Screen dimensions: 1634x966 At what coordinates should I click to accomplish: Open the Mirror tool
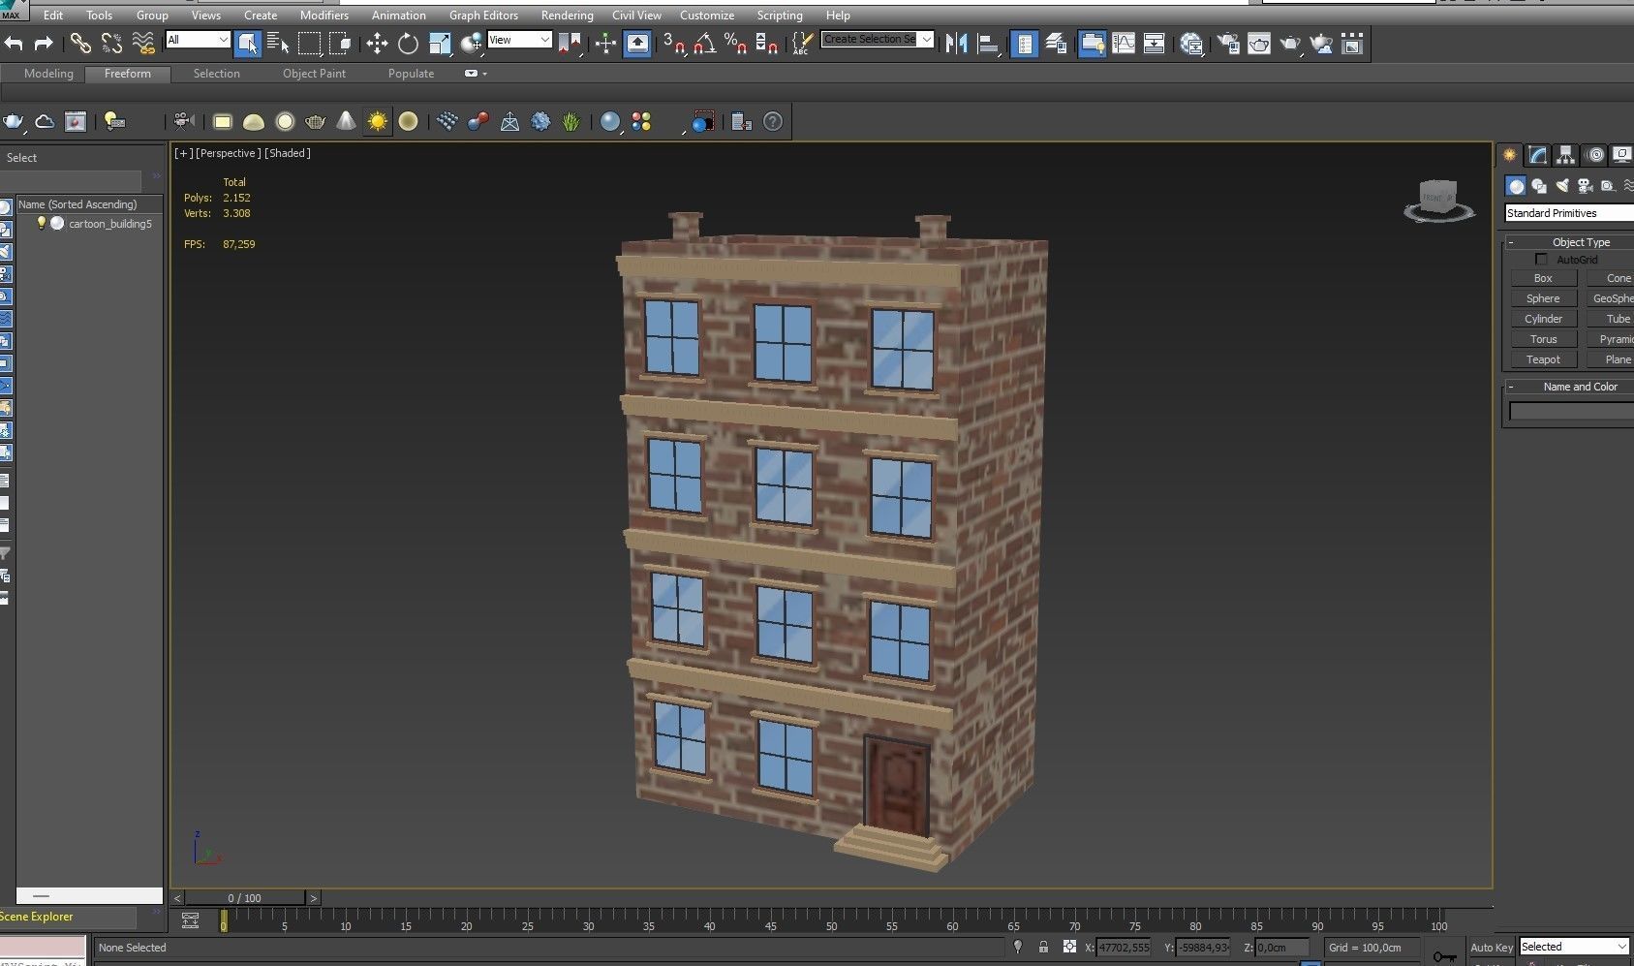tap(956, 44)
